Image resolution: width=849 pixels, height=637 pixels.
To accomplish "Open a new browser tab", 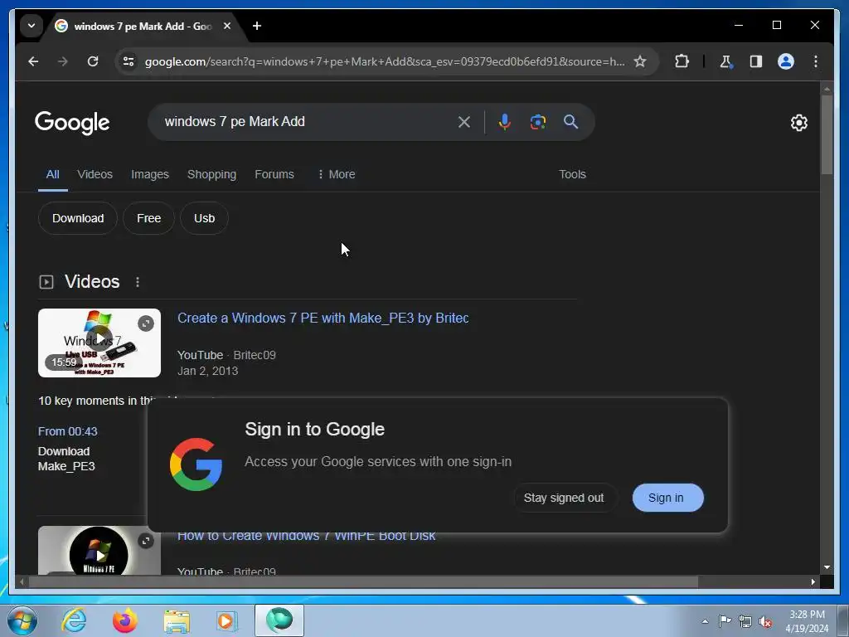I will click(257, 26).
